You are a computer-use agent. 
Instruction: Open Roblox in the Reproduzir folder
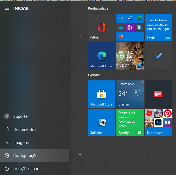tap(149, 113)
